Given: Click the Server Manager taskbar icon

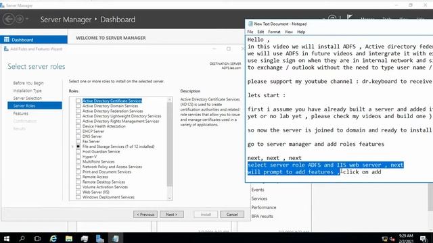Looking at the screenshot, I should pyautogui.click(x=99, y=238).
